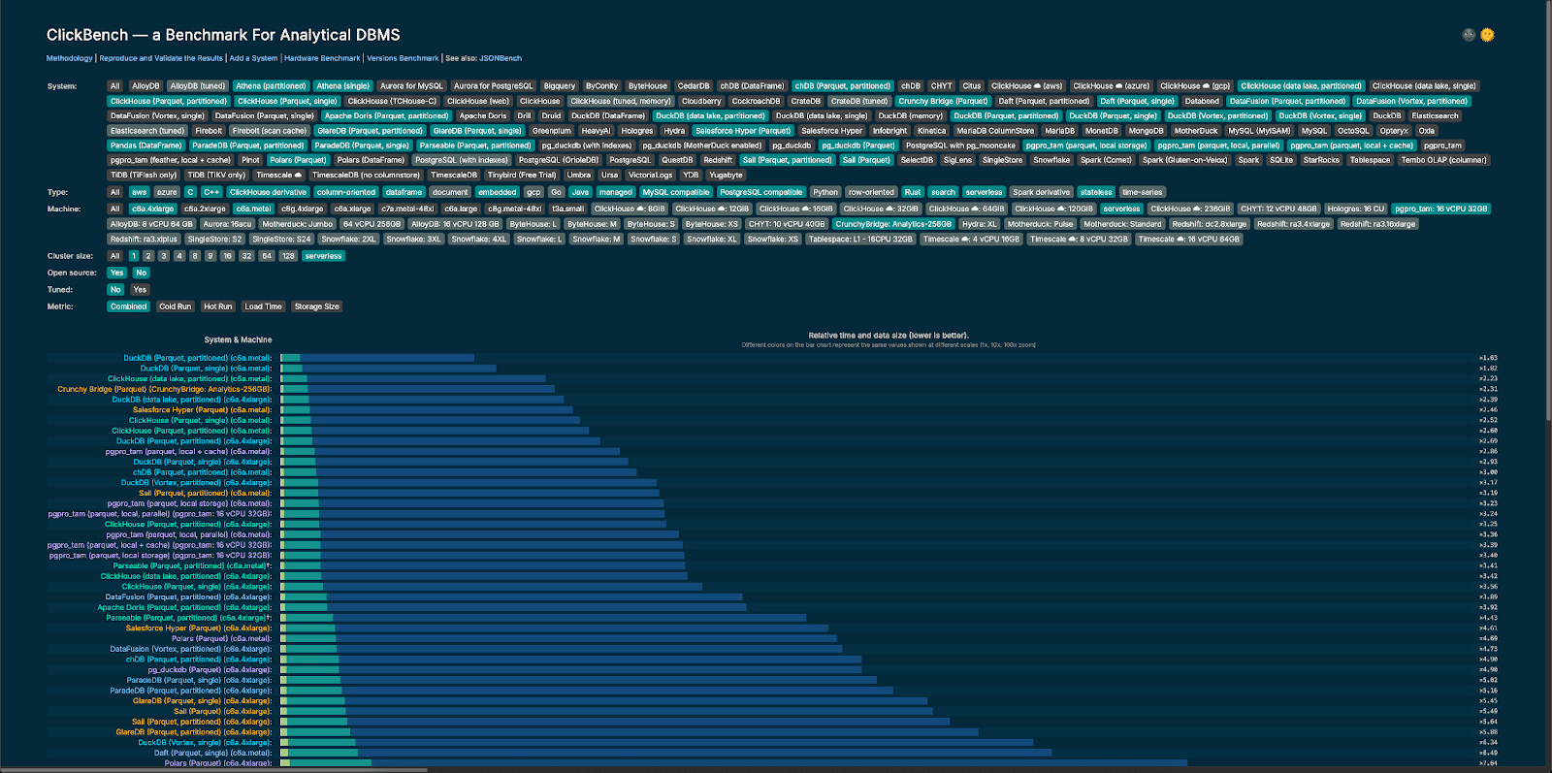
Task: Enable the 'Snowflake: 2XL' machine filter
Action: point(348,239)
